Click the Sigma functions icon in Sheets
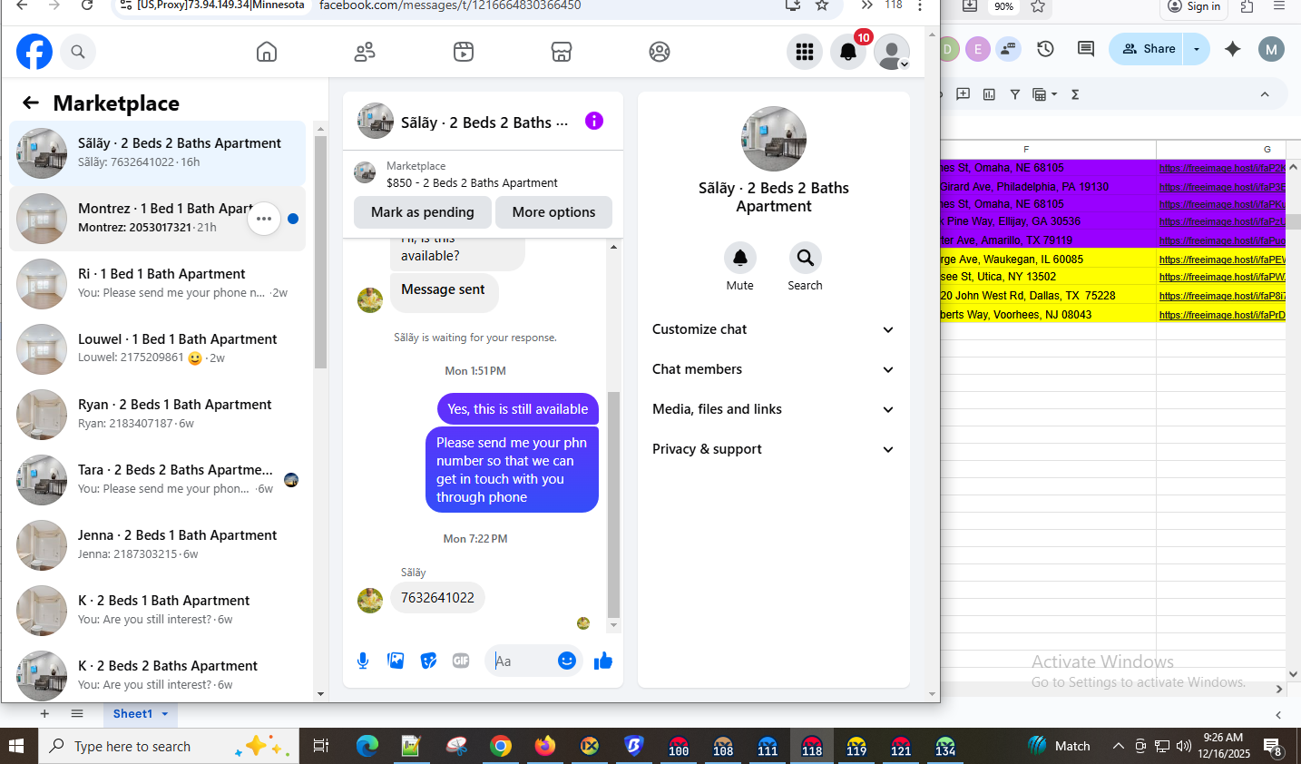 tap(1075, 94)
